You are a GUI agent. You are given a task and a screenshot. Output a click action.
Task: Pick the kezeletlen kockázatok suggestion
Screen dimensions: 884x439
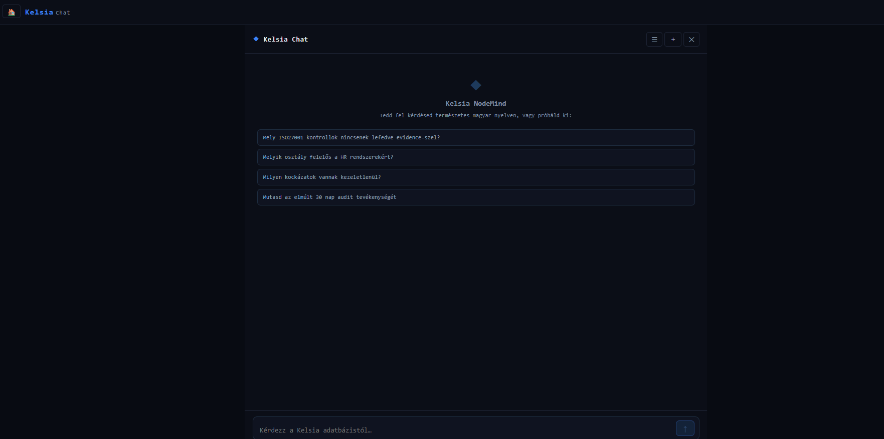tap(476, 177)
